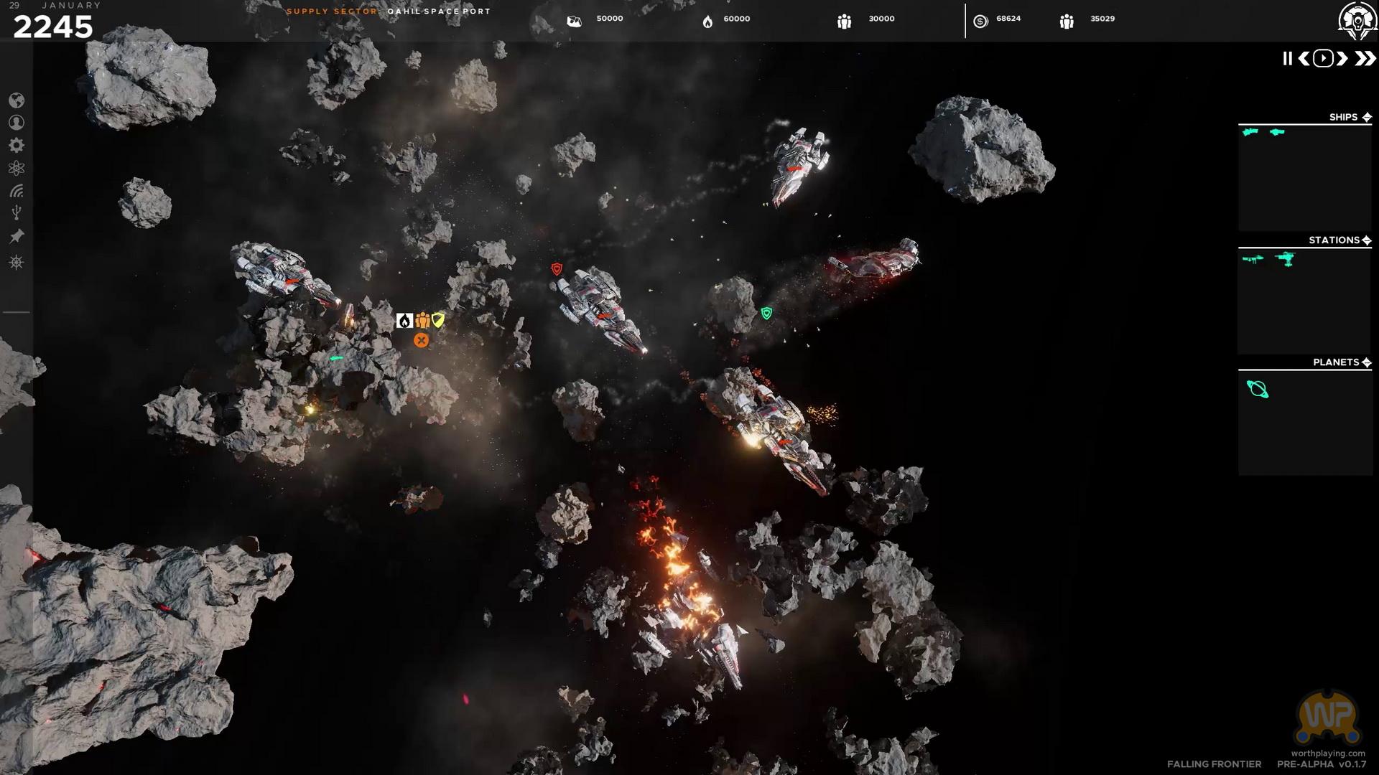
Task: Open the atom research icon
Action: coord(17,169)
